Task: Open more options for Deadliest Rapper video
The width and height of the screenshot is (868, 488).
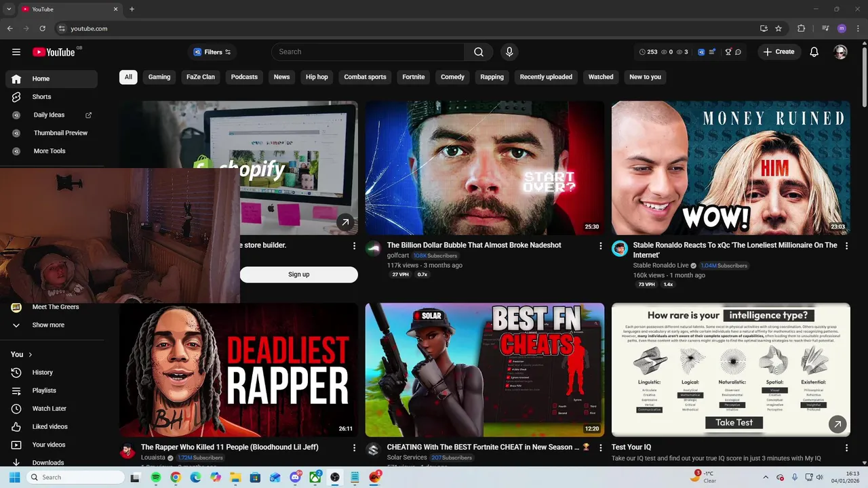Action: [x=354, y=448]
